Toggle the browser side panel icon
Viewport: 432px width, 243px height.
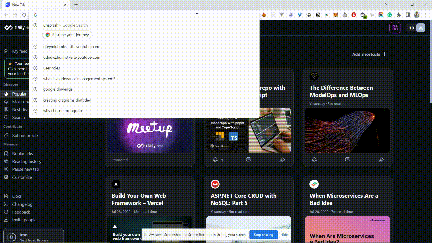pyautogui.click(x=408, y=15)
